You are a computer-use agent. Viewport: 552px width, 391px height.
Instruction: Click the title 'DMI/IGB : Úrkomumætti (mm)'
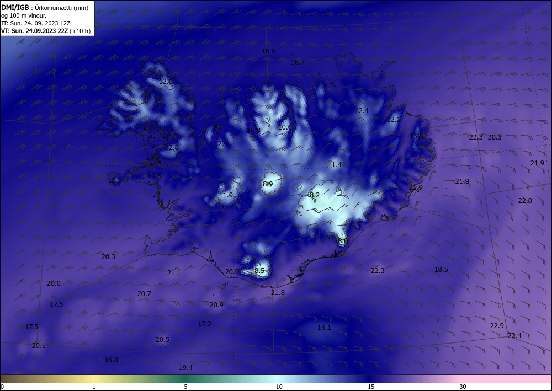click(x=45, y=8)
